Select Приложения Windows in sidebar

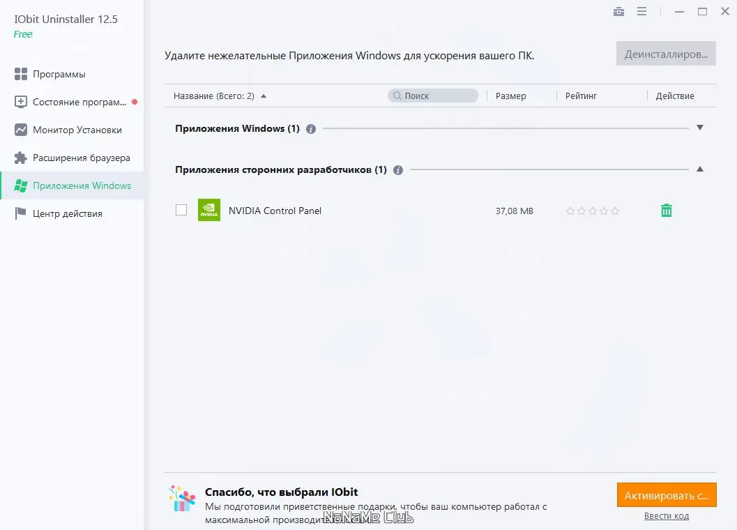(x=72, y=185)
